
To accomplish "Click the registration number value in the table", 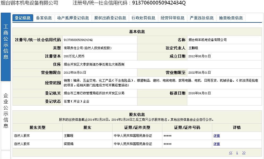I will (78, 40).
